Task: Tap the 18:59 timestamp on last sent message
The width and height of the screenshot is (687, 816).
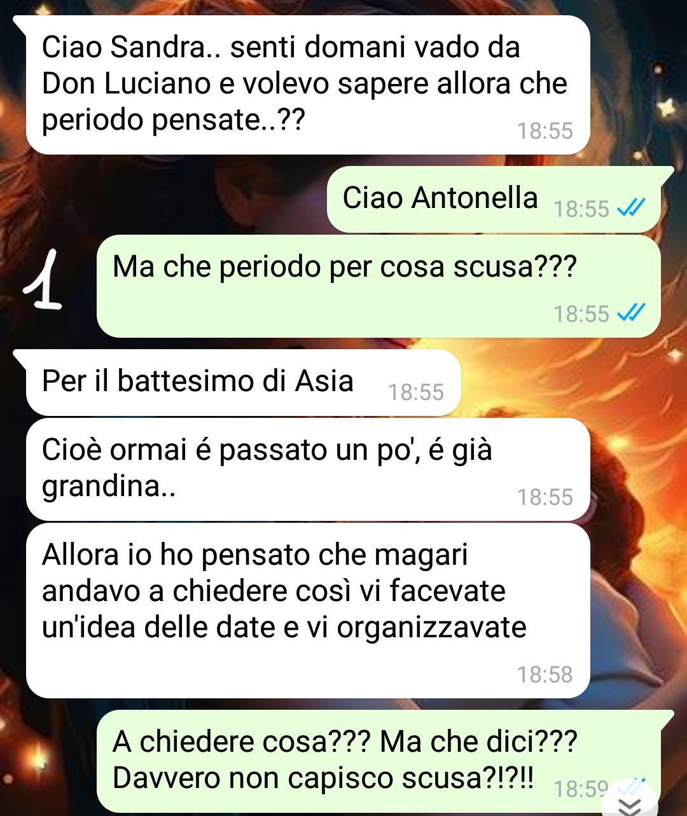Action: click(x=581, y=789)
